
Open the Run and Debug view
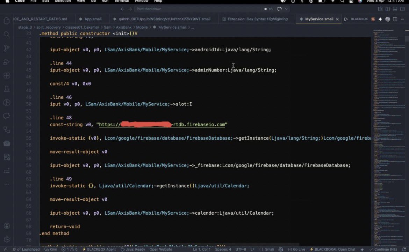point(7,62)
